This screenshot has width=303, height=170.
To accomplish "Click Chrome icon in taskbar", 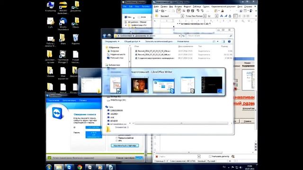I will click(80, 167).
